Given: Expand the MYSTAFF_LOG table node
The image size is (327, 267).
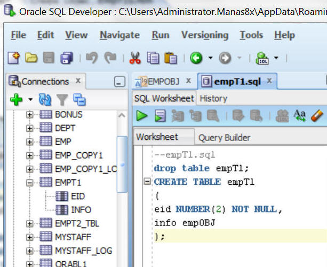Looking at the screenshot, I should tap(30, 251).
